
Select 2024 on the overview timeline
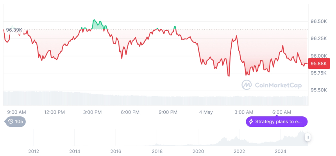click(x=281, y=151)
